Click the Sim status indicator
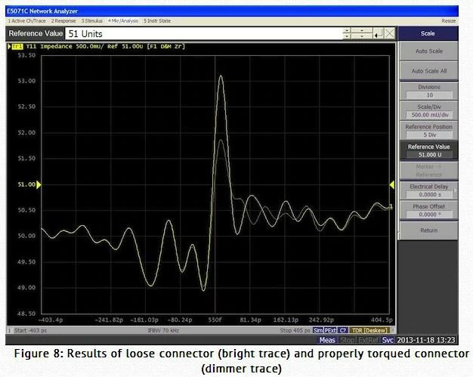 pos(318,330)
